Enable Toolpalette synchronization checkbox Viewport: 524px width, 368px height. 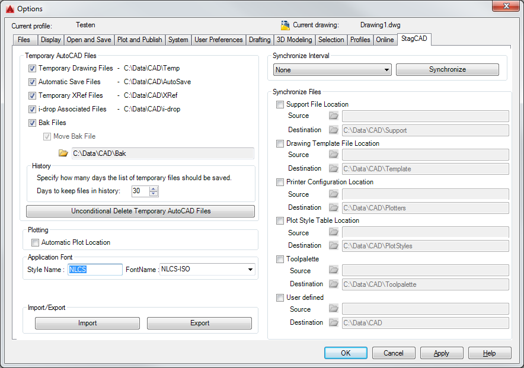(x=280, y=259)
